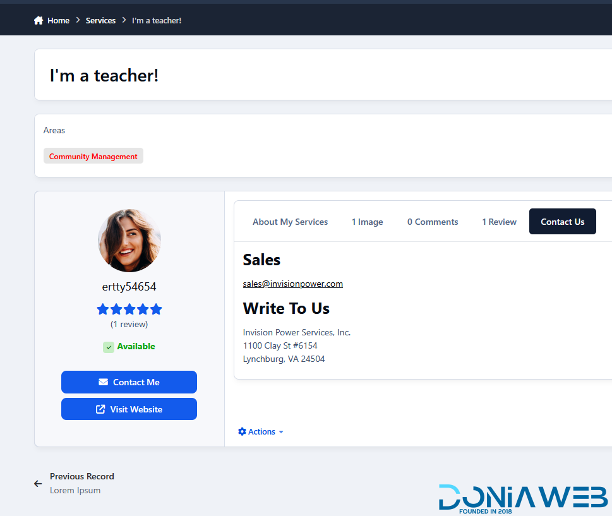Expand the Actions dropdown caret

(x=281, y=432)
